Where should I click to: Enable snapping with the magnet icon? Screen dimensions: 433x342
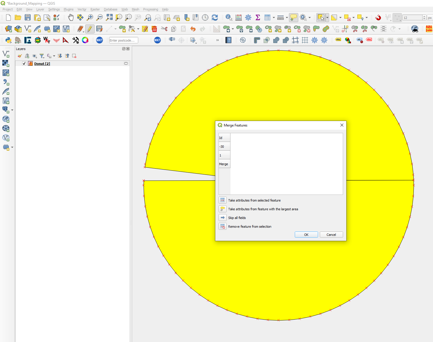coord(378,17)
